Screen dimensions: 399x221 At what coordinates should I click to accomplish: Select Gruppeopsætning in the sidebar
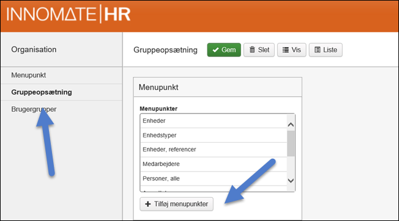click(x=61, y=92)
